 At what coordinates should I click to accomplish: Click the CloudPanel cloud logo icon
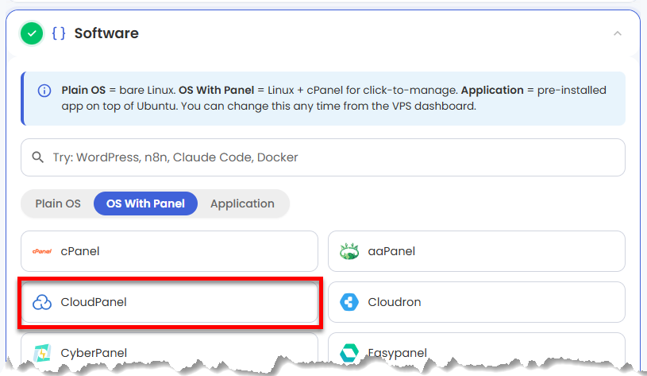click(42, 302)
